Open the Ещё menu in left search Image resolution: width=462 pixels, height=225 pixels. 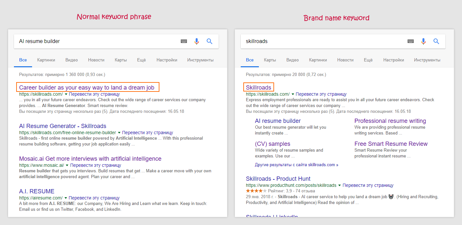[141, 60]
